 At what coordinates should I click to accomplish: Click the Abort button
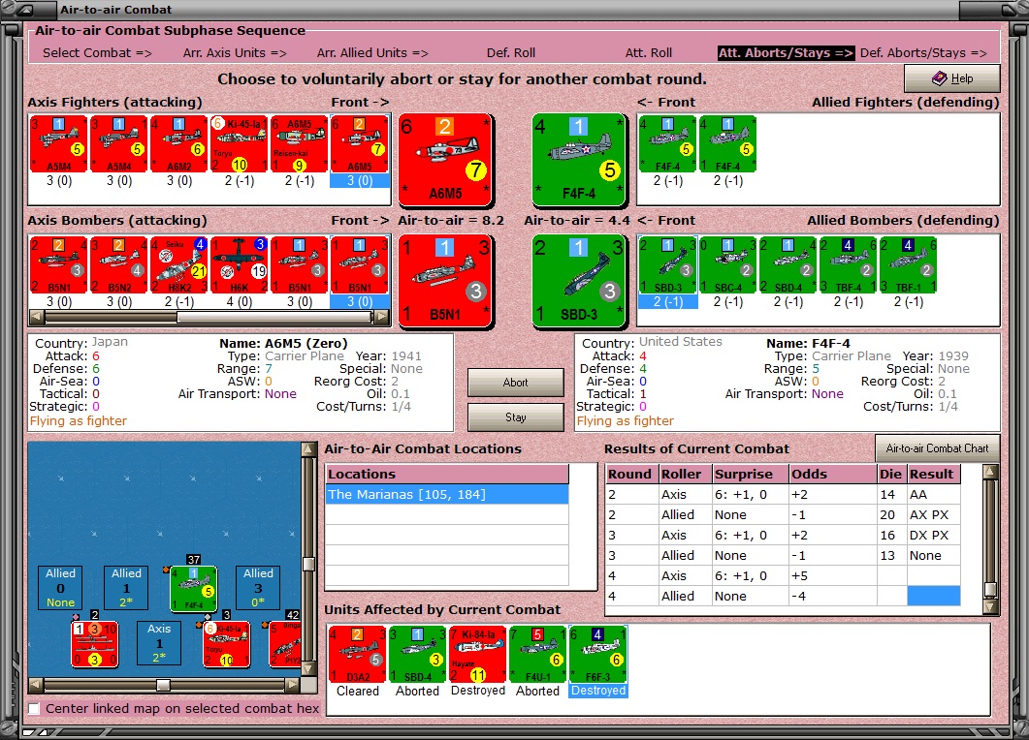pyautogui.click(x=515, y=383)
